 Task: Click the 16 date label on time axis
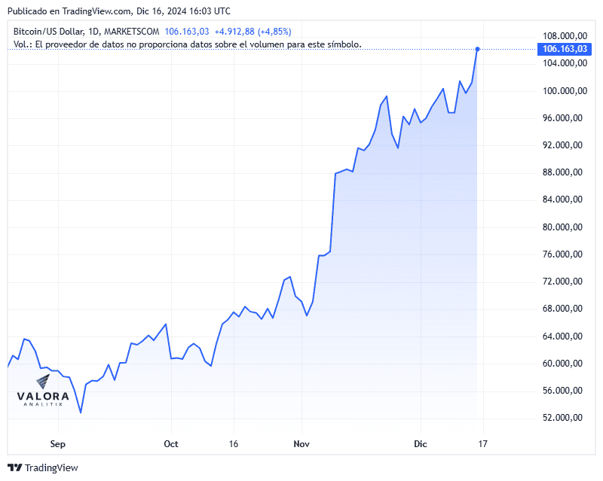click(234, 444)
